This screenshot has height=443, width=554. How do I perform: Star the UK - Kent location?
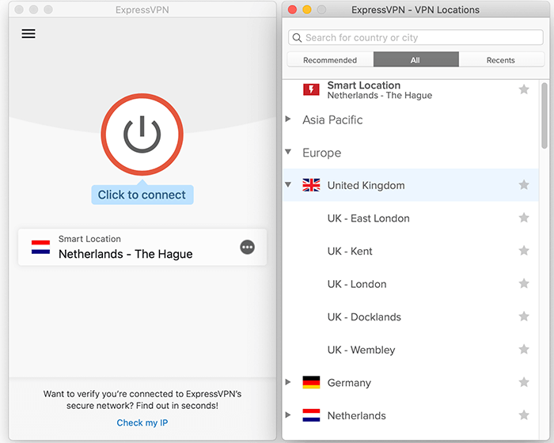click(524, 251)
